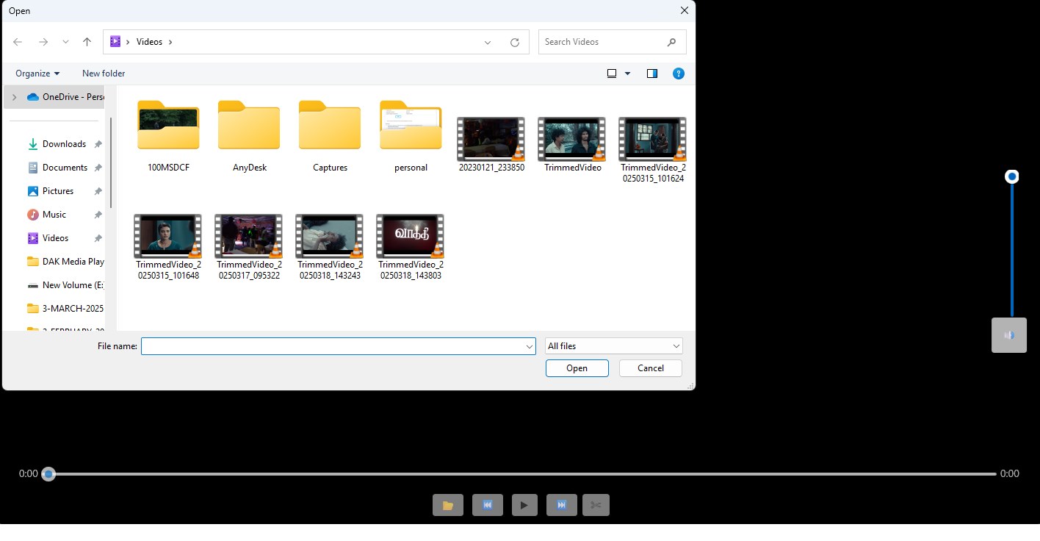Image resolution: width=1040 pixels, height=541 pixels.
Task: Expand the OneDrive tree node
Action: coord(14,97)
